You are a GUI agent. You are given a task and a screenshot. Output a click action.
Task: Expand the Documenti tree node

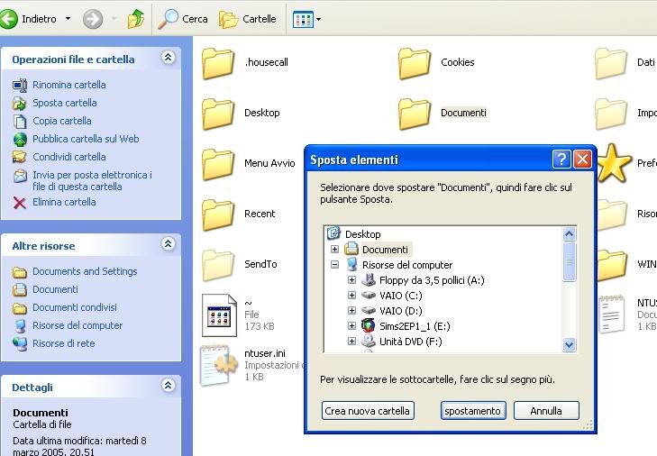[x=335, y=250]
